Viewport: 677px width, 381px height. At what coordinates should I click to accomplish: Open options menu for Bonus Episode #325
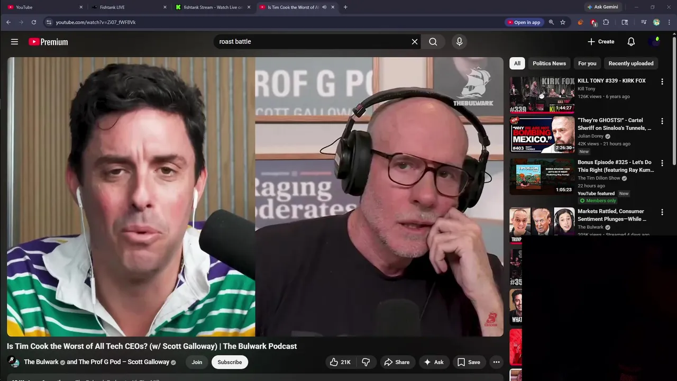662,163
